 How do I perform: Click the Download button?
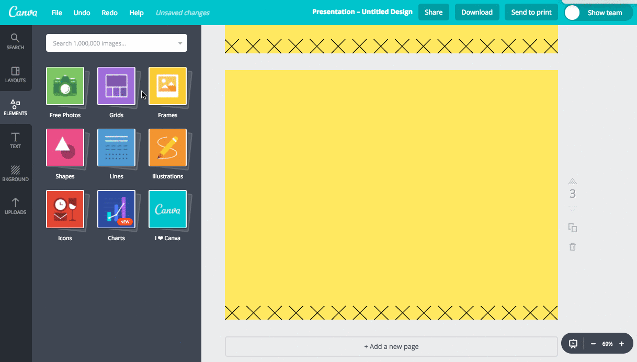pos(477,12)
